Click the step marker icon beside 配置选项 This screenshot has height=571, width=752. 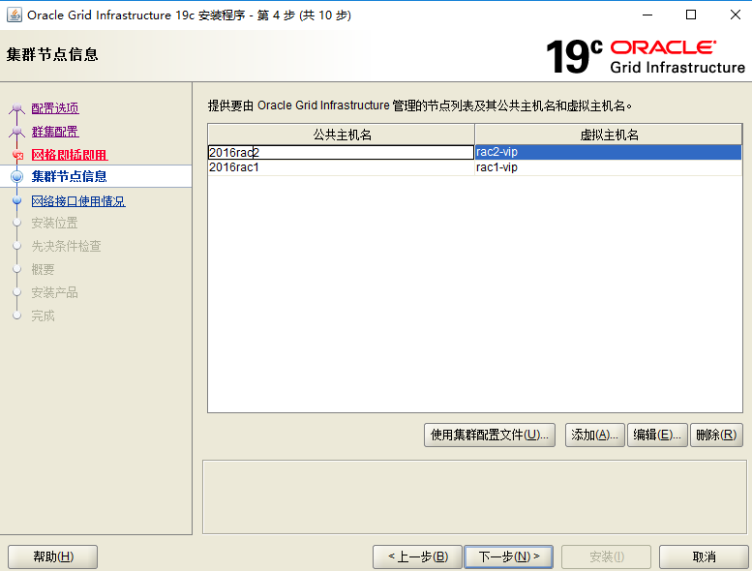[x=16, y=109]
